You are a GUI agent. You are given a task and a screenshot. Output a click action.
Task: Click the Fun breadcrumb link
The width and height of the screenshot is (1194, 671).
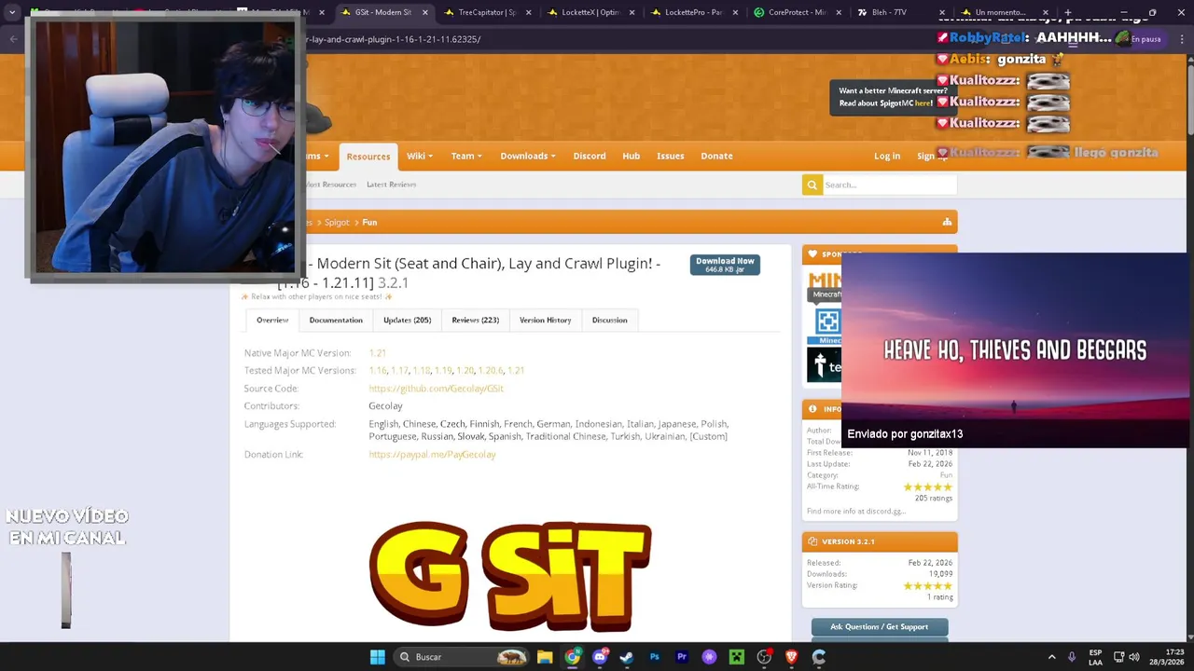pos(369,223)
